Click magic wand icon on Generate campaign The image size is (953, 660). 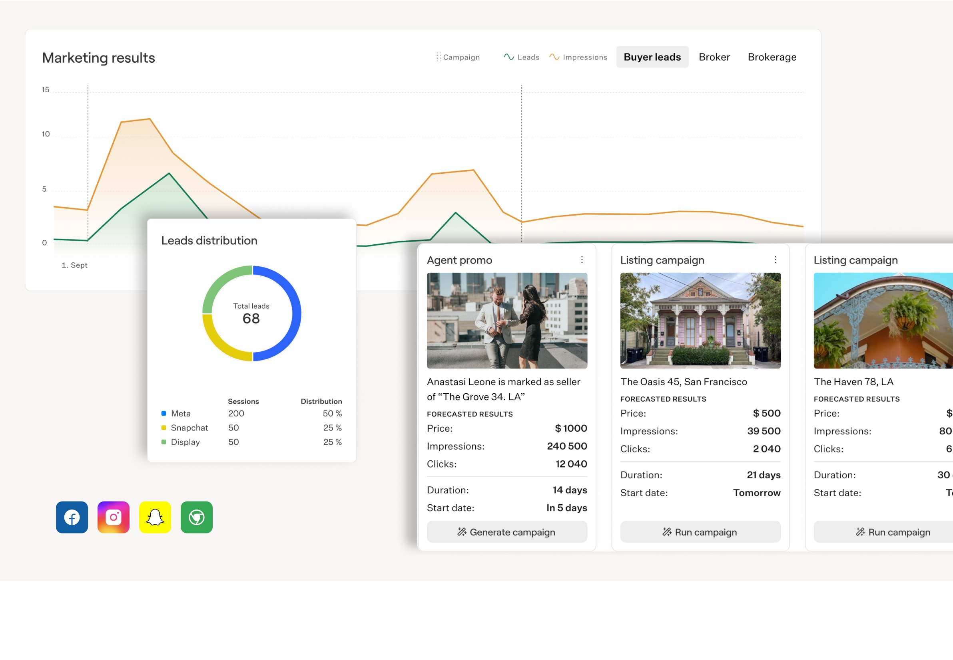coord(462,532)
